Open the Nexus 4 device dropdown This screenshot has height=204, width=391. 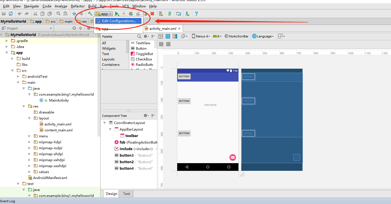(201, 36)
